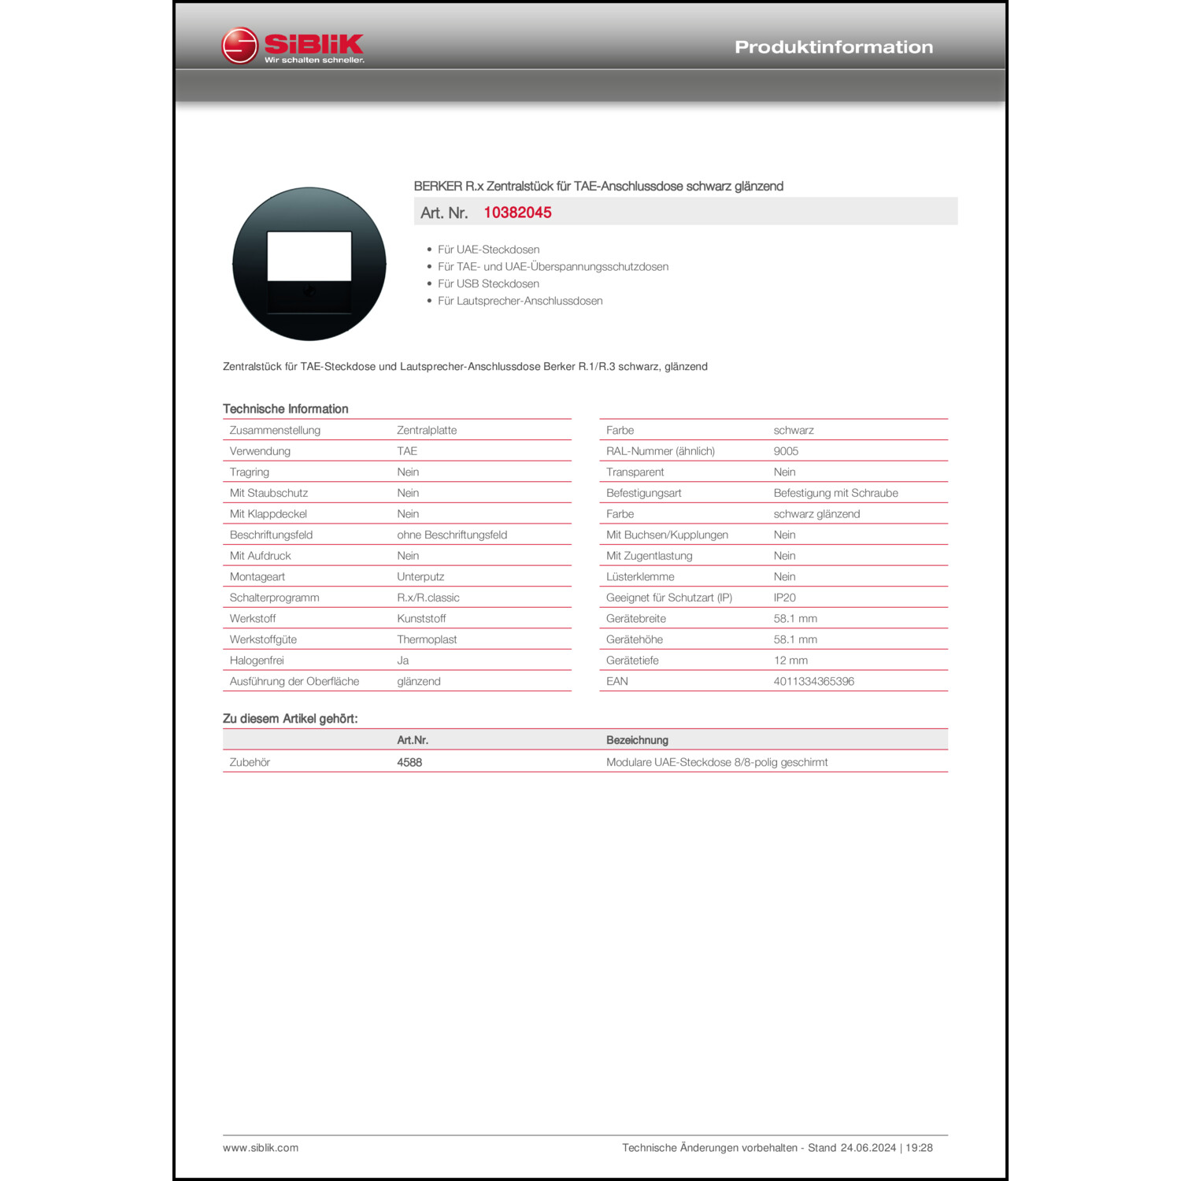
Task: Select article number 10382045
Action: coord(517,213)
